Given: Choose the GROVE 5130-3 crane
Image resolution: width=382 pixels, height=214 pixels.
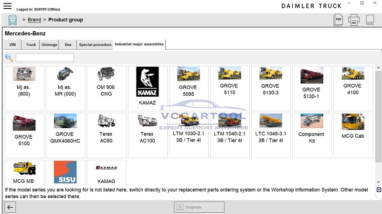Looking at the screenshot, I should click(271, 88).
